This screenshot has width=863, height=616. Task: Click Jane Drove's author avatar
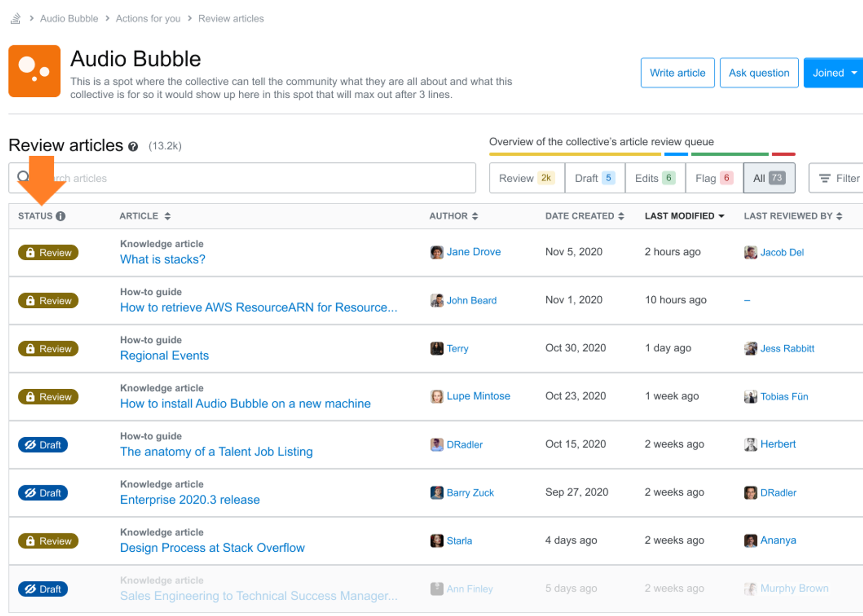coord(437,252)
